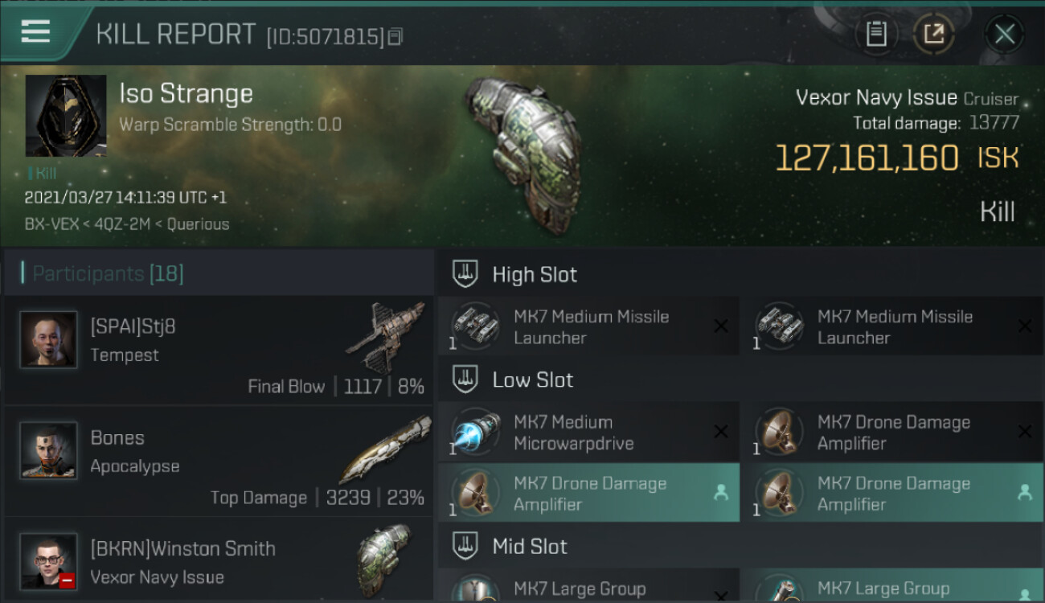The image size is (1045, 603).
Task: Select Iso Strange's character portrait
Action: (x=66, y=116)
